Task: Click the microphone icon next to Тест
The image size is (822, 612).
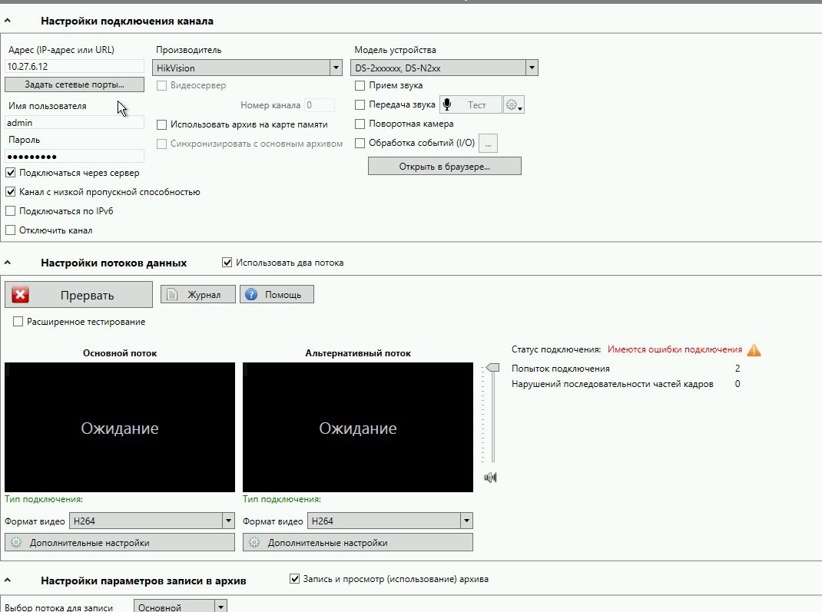Action: pos(447,104)
